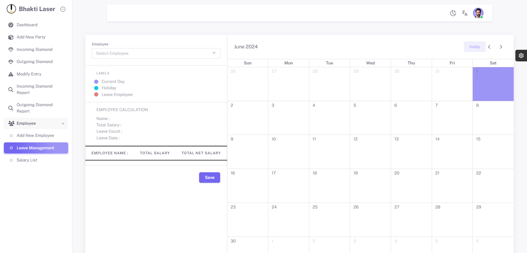The image size is (527, 253).
Task: Click the Add New Party box icon
Action: pos(11,37)
